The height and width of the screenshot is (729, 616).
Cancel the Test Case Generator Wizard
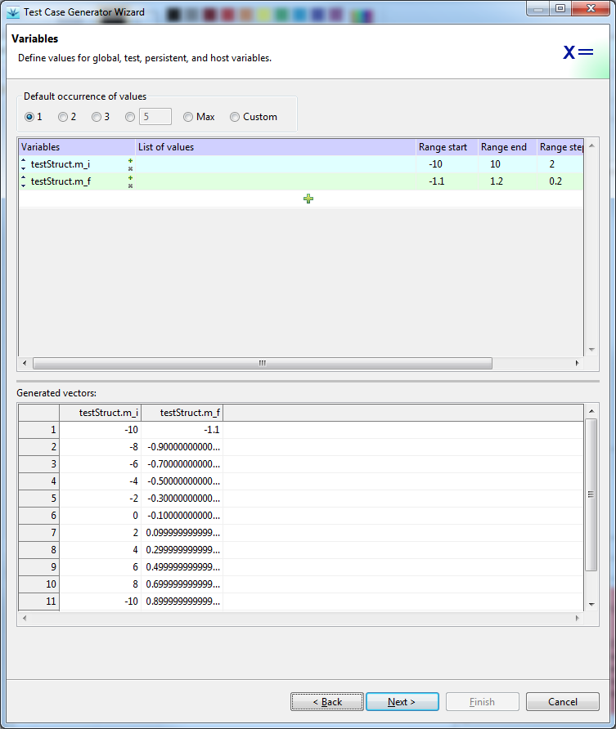[x=563, y=702]
